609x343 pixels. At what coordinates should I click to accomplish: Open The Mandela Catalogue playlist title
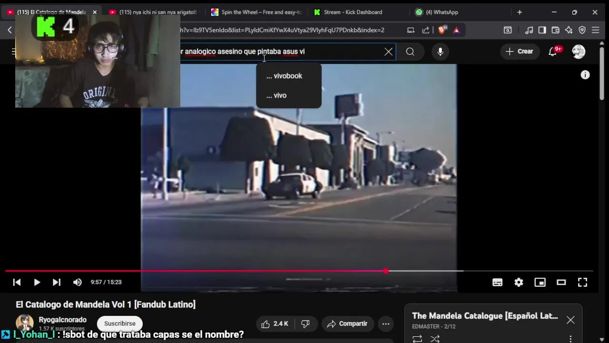(485, 316)
